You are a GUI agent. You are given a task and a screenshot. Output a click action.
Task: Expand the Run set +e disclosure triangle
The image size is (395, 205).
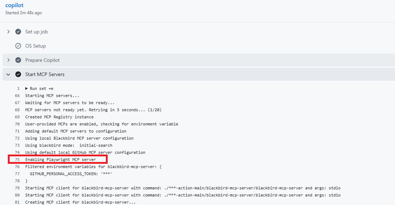(26, 88)
